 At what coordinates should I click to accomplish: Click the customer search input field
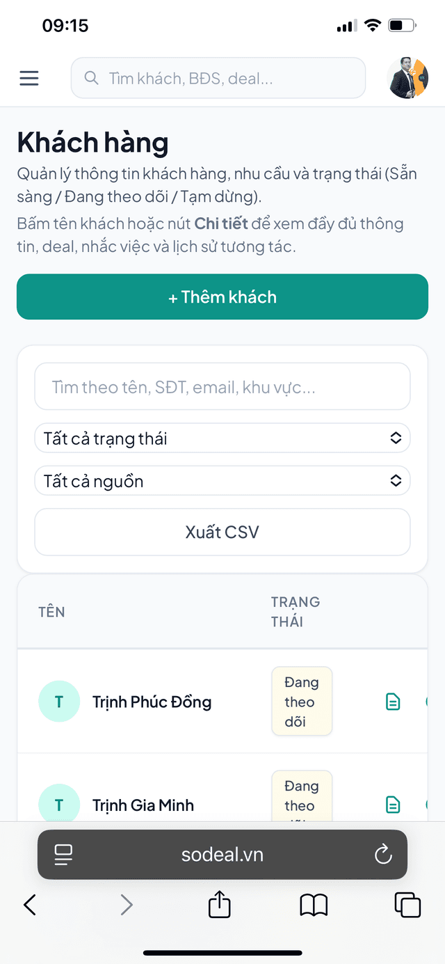pyautogui.click(x=222, y=386)
